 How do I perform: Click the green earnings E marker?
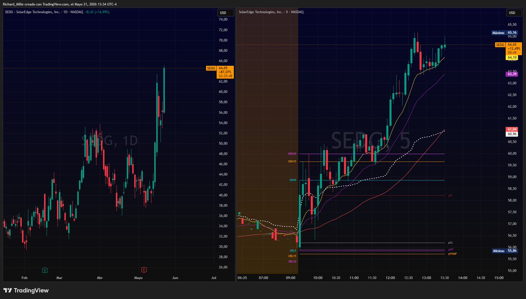click(x=45, y=270)
